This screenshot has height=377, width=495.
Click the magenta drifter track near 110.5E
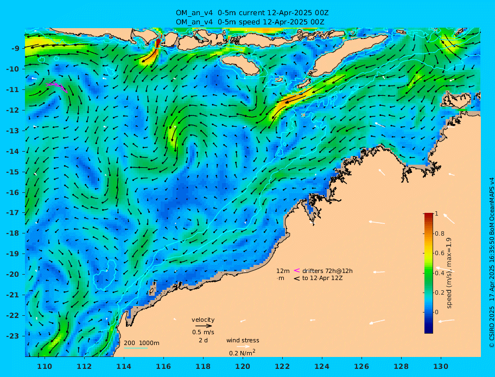(57, 86)
